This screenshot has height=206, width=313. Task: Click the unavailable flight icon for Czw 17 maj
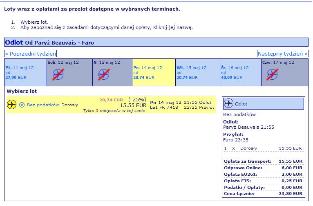272,74
